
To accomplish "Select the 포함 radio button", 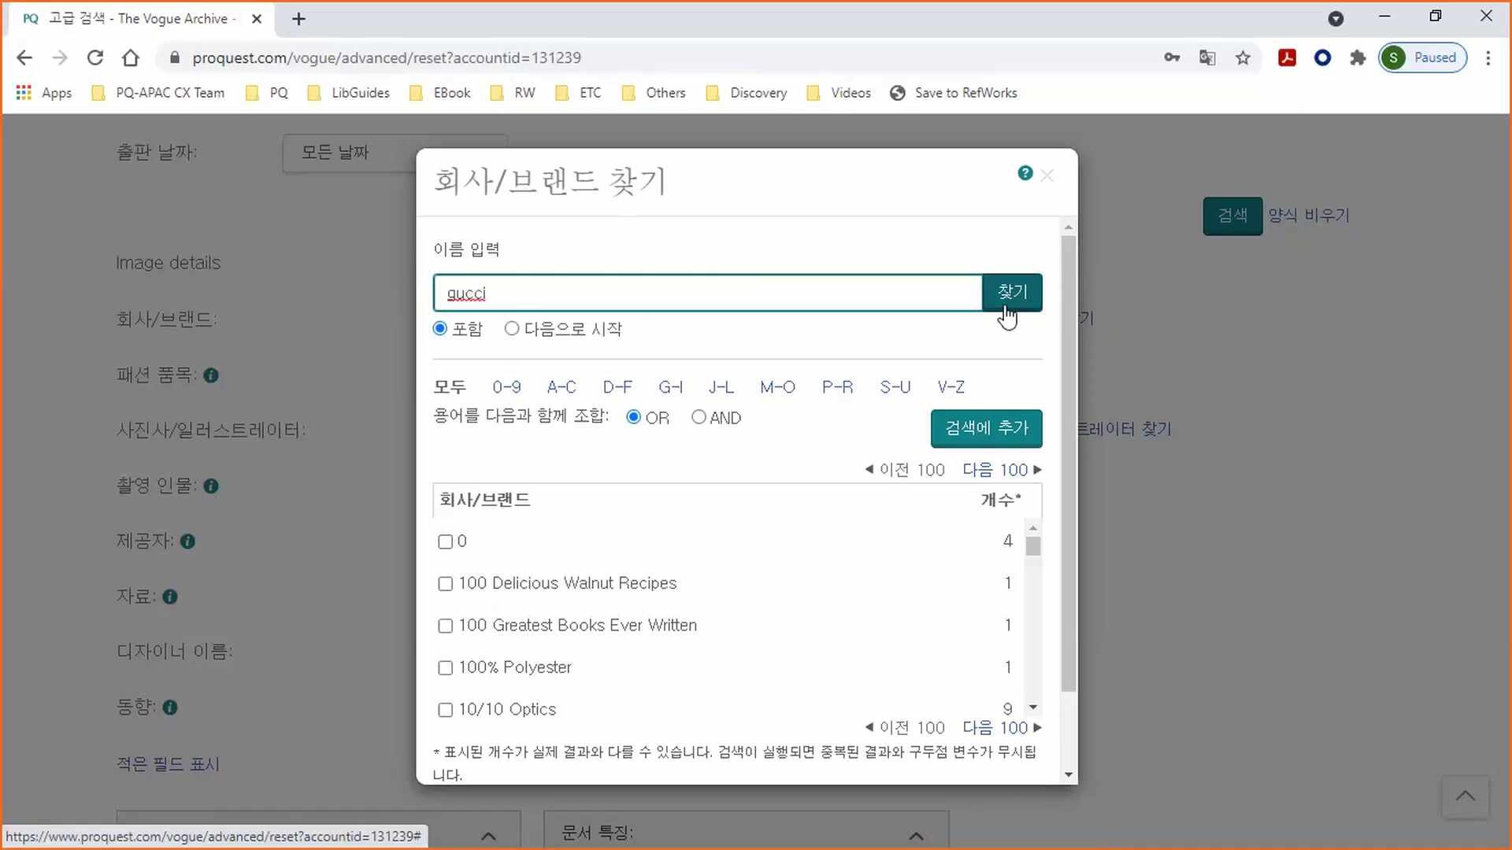I will point(440,328).
